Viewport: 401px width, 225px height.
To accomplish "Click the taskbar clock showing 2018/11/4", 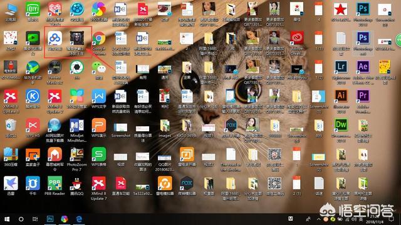I will tap(375, 219).
